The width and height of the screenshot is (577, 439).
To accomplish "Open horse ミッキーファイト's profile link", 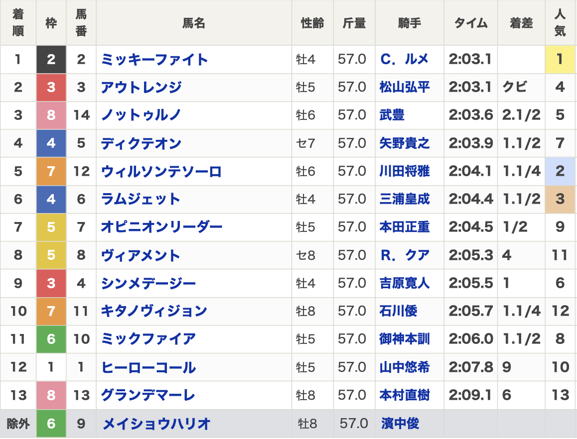I will (154, 60).
